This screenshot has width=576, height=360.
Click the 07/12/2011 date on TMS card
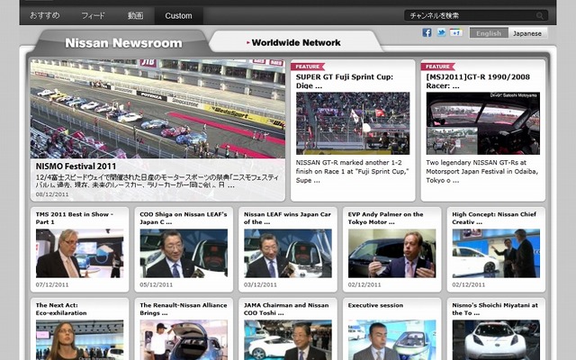coord(52,284)
